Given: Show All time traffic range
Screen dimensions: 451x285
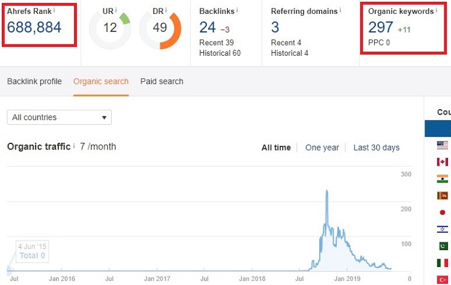Looking at the screenshot, I should [x=276, y=148].
